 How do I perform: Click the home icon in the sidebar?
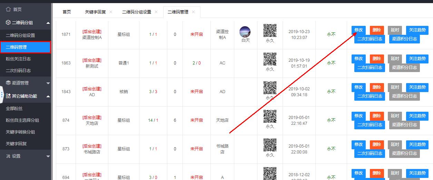[9, 9]
